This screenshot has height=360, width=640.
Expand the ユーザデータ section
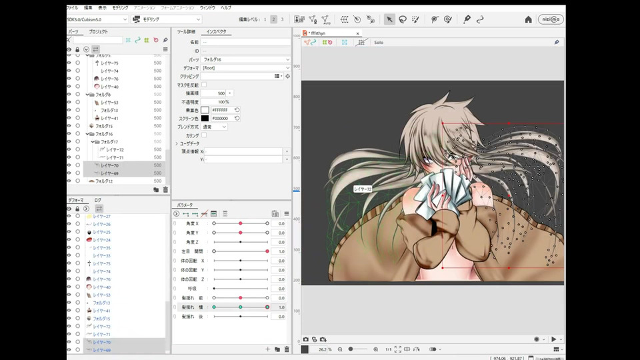click(177, 144)
